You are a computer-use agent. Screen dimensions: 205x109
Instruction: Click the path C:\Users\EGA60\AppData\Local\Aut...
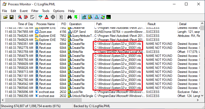coord(120,52)
